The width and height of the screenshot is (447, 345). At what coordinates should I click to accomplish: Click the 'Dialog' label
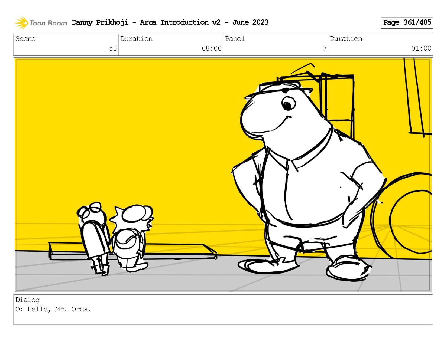click(28, 300)
